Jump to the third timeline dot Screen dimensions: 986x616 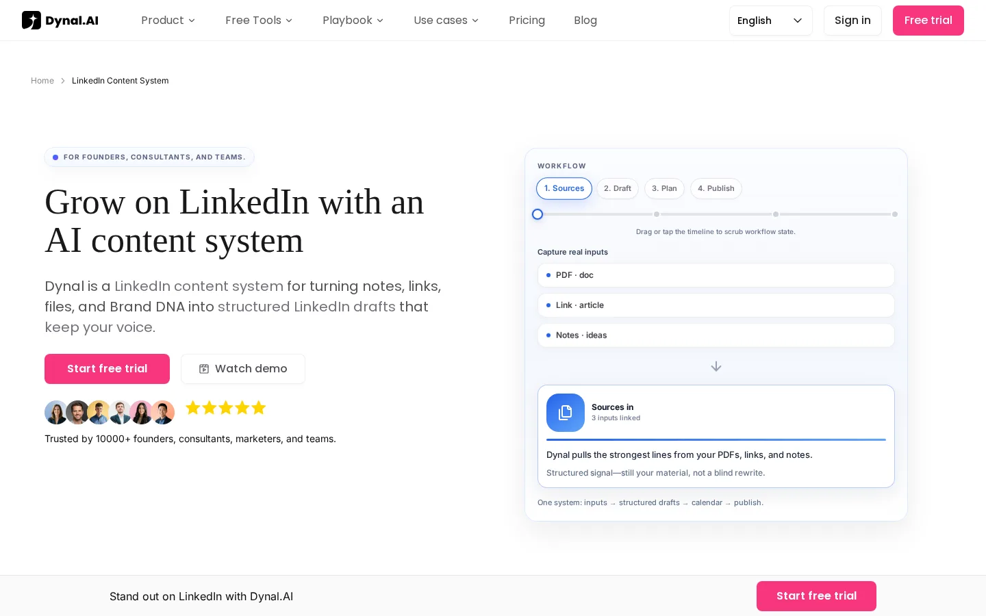(776, 214)
